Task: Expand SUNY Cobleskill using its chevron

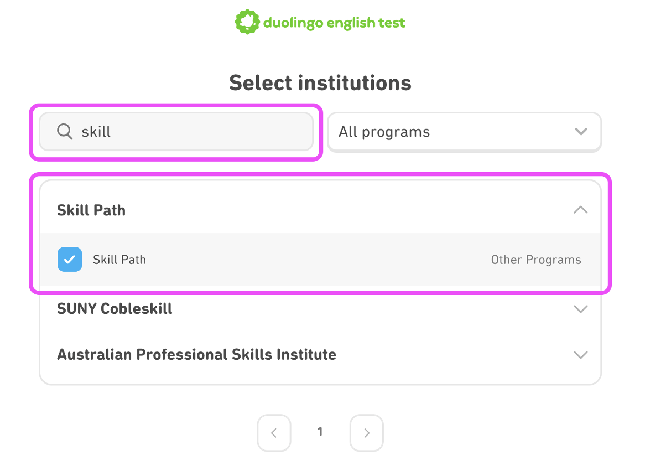Action: click(580, 309)
